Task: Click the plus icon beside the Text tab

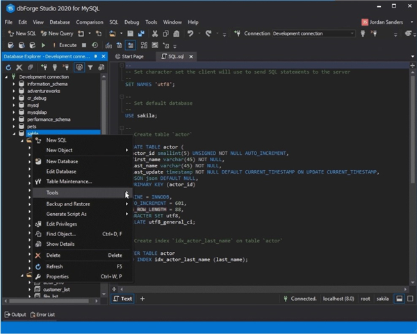Action: point(142,299)
